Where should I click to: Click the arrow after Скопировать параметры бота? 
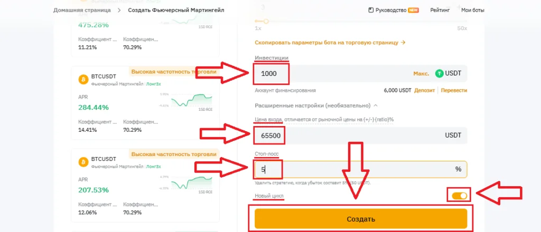click(403, 43)
